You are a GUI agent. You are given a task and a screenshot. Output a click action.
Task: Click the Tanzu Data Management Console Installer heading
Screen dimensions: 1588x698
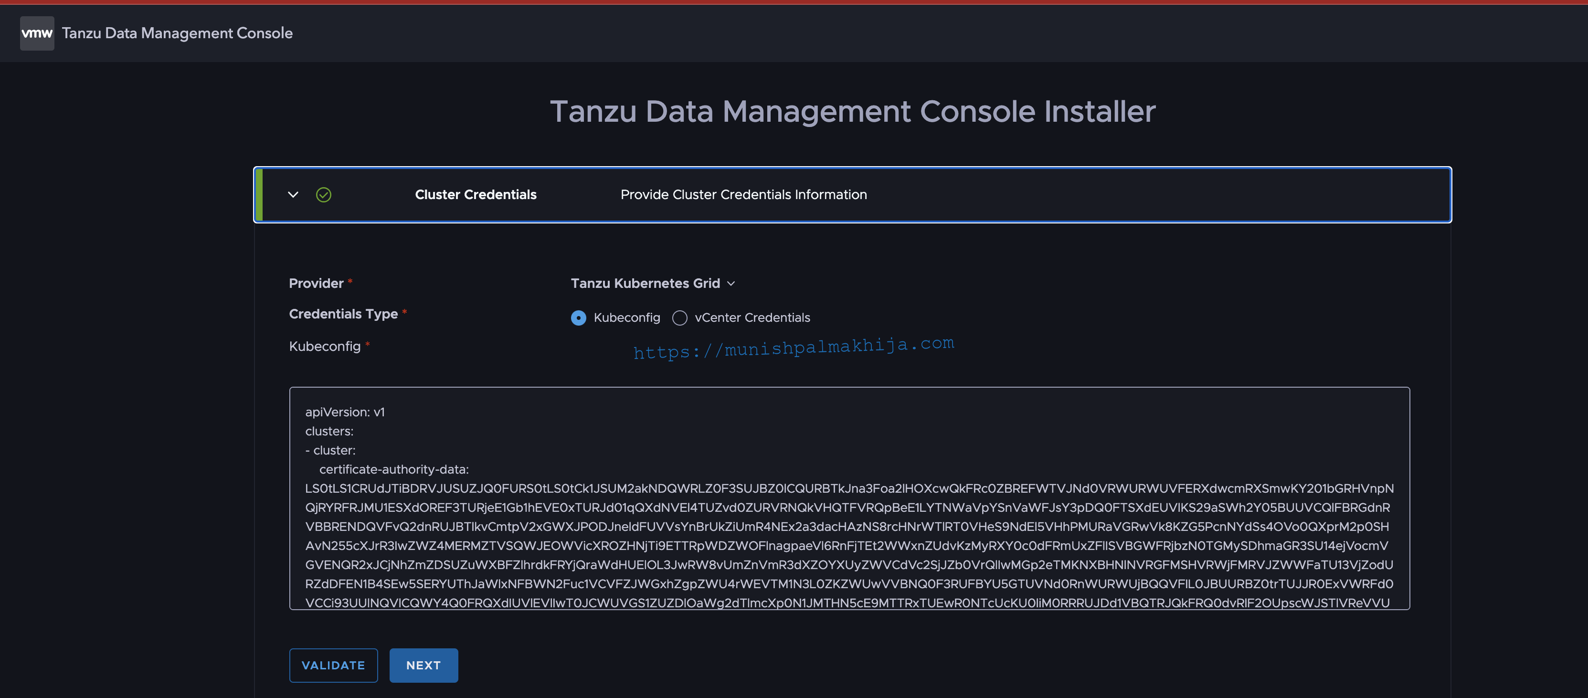click(x=853, y=112)
